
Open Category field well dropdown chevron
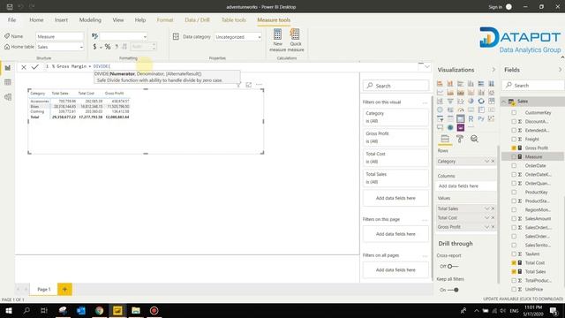[x=486, y=161]
